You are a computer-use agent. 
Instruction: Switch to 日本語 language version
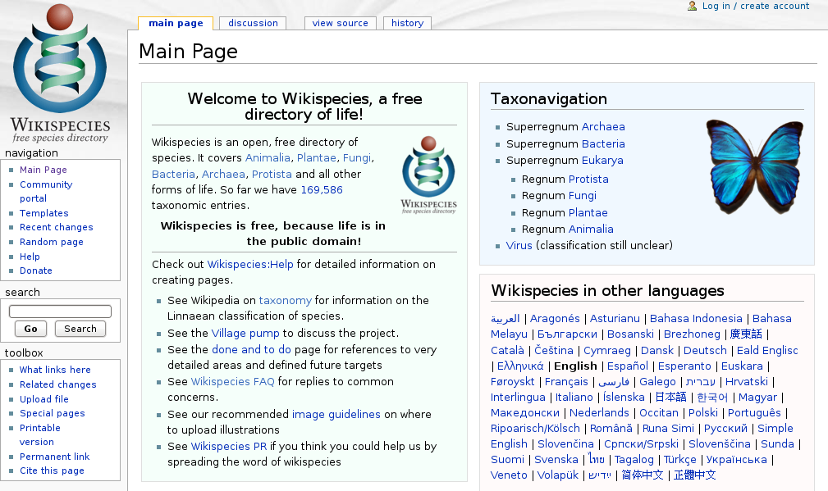point(670,397)
